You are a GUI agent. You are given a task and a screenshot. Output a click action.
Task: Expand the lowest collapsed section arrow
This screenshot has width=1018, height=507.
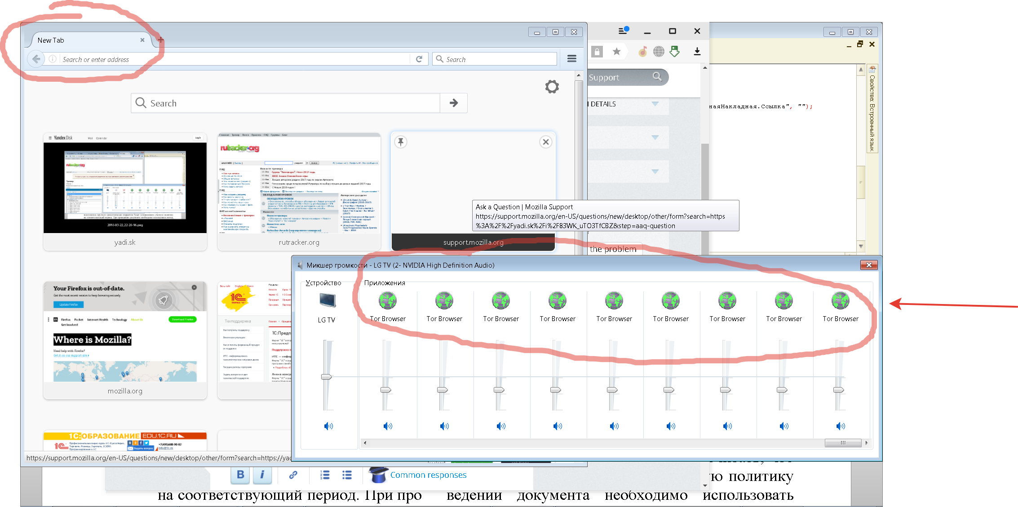click(x=655, y=172)
